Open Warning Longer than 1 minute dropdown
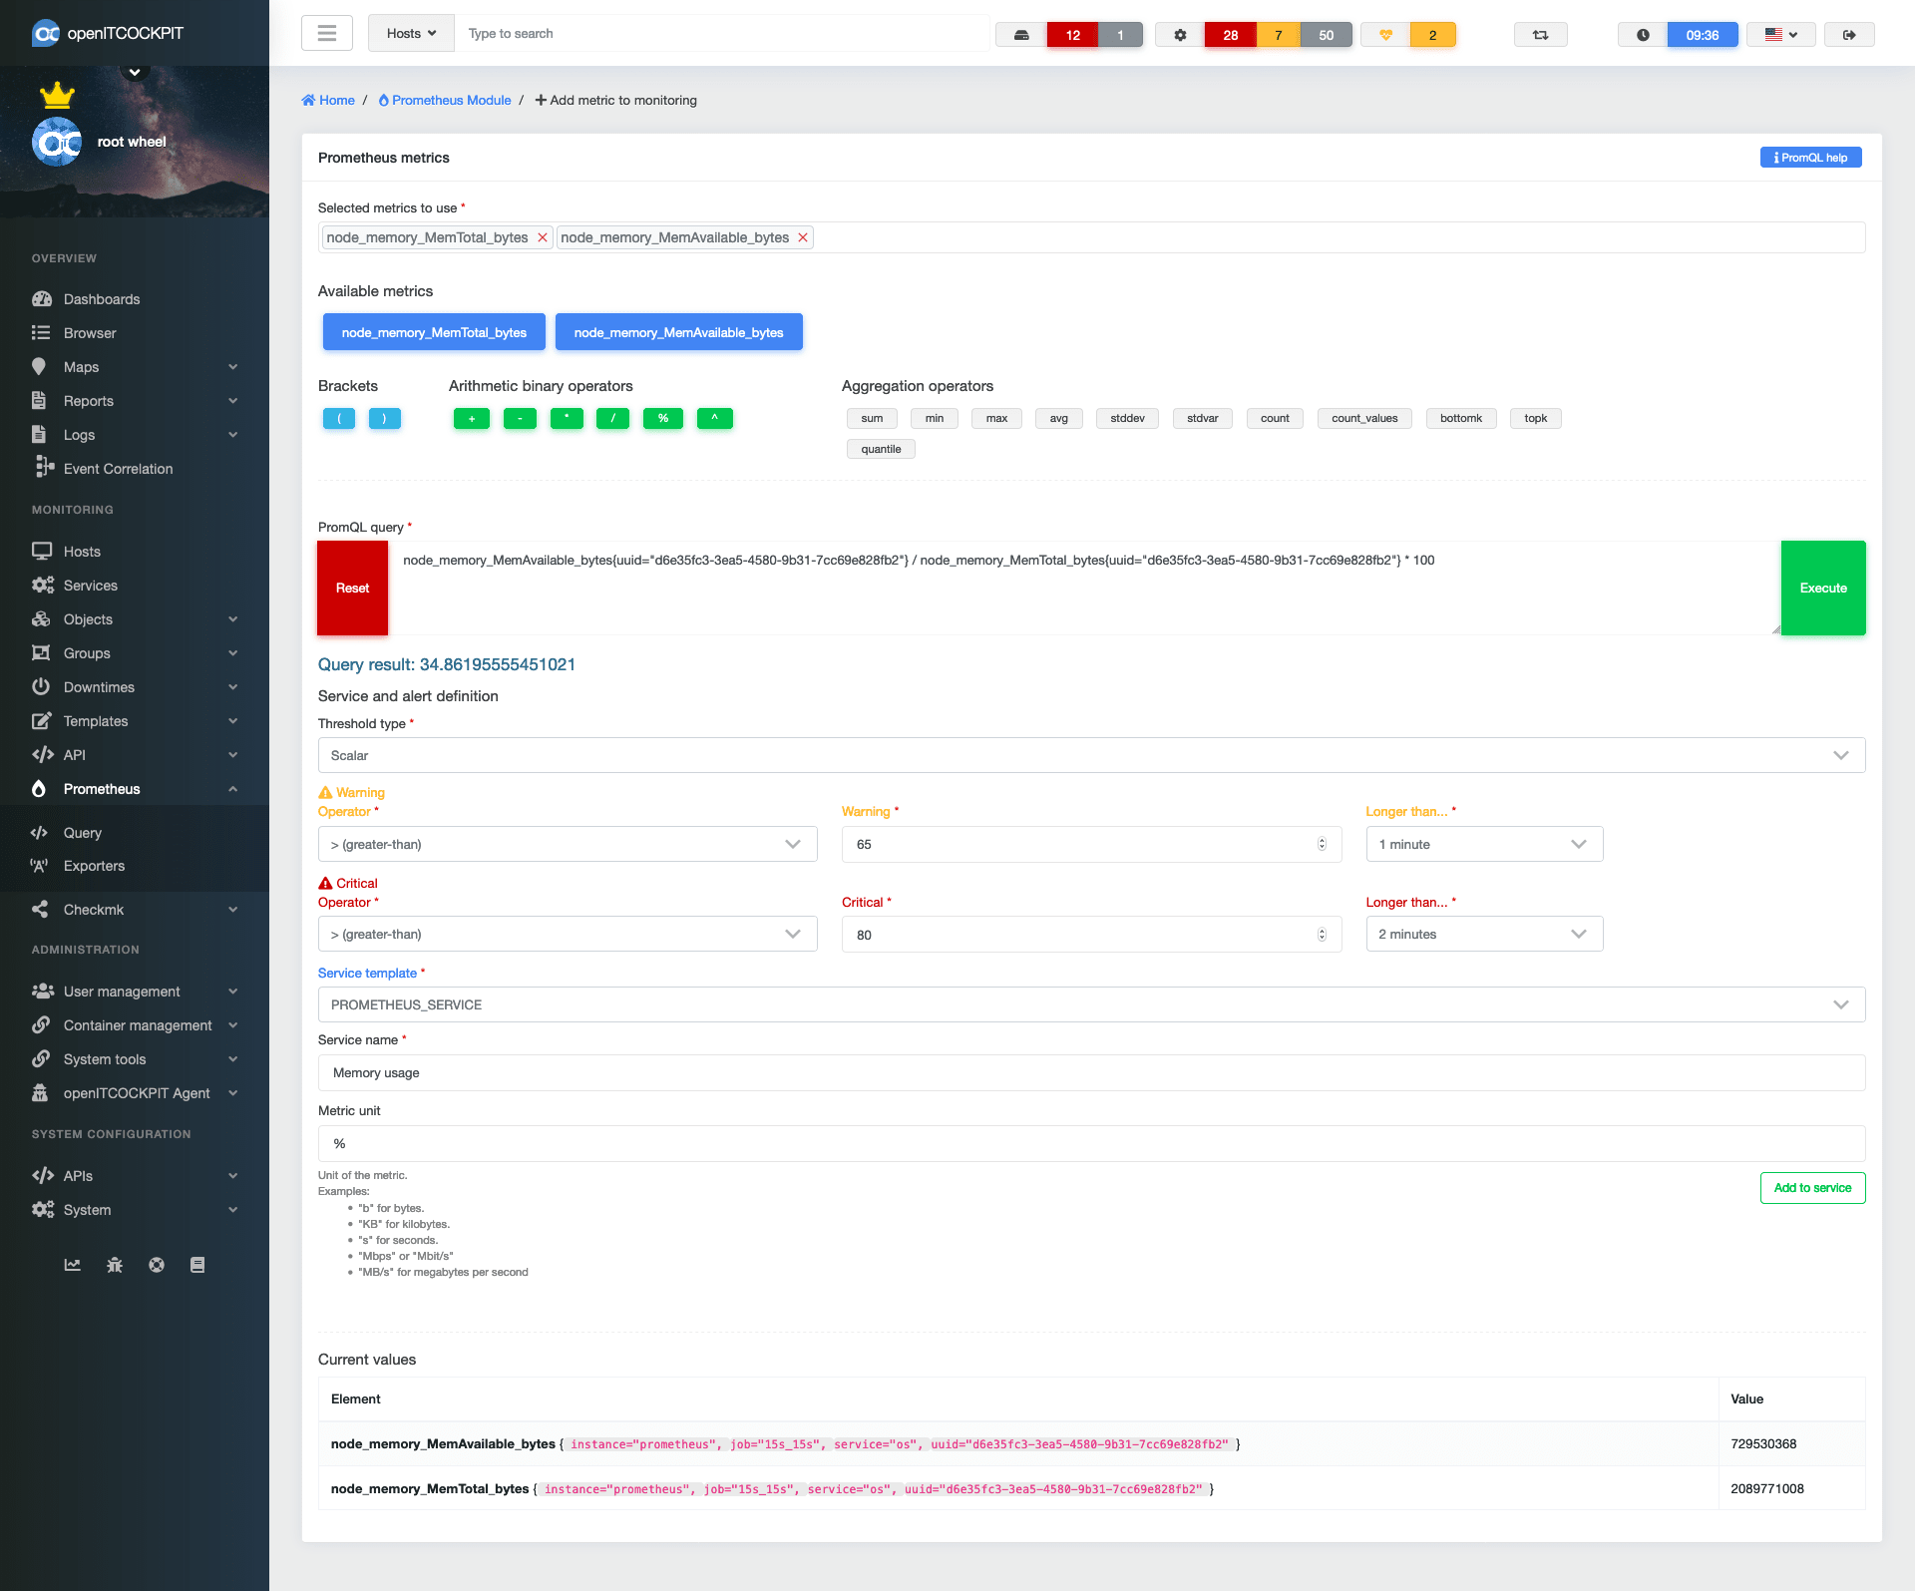Screen dimensions: 1915x1591 pos(1484,845)
